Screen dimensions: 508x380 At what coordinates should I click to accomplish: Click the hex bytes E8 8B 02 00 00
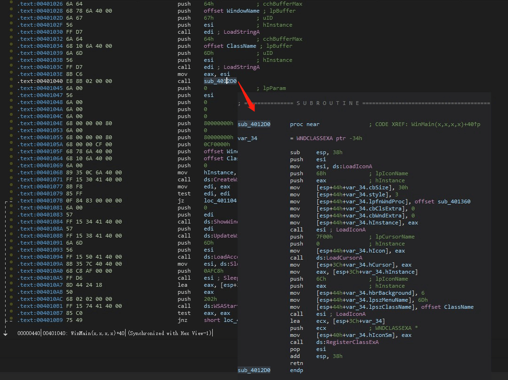click(89, 81)
